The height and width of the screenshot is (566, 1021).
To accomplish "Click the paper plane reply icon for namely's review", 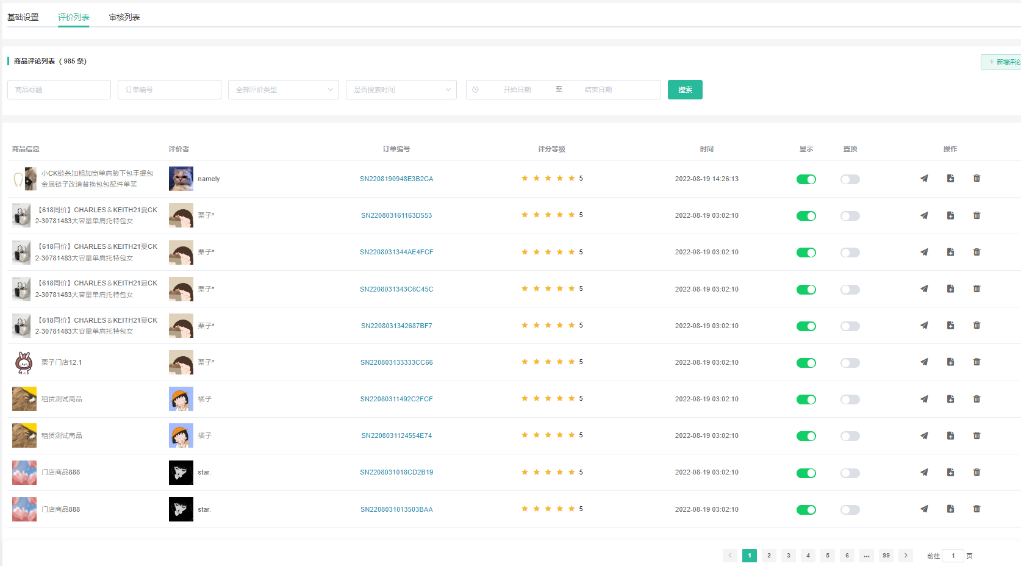I will click(x=924, y=179).
